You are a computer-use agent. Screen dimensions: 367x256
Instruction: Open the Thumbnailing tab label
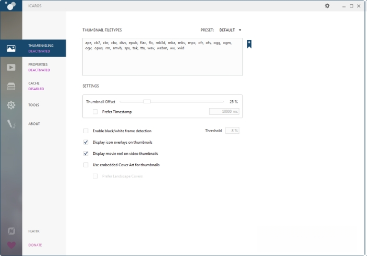point(41,46)
